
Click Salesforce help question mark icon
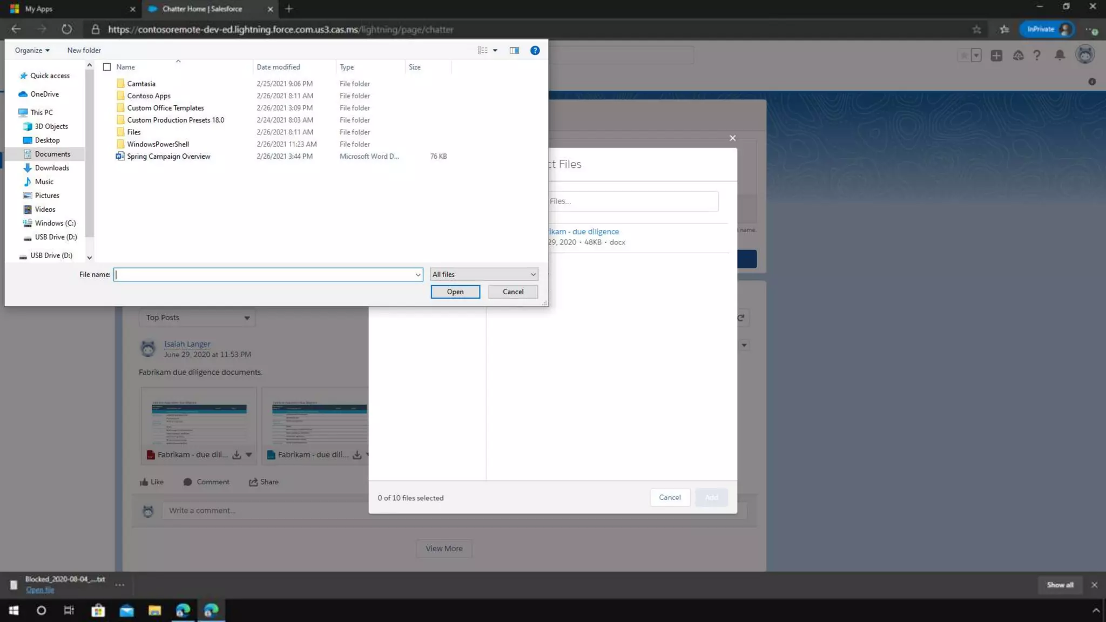click(1036, 55)
